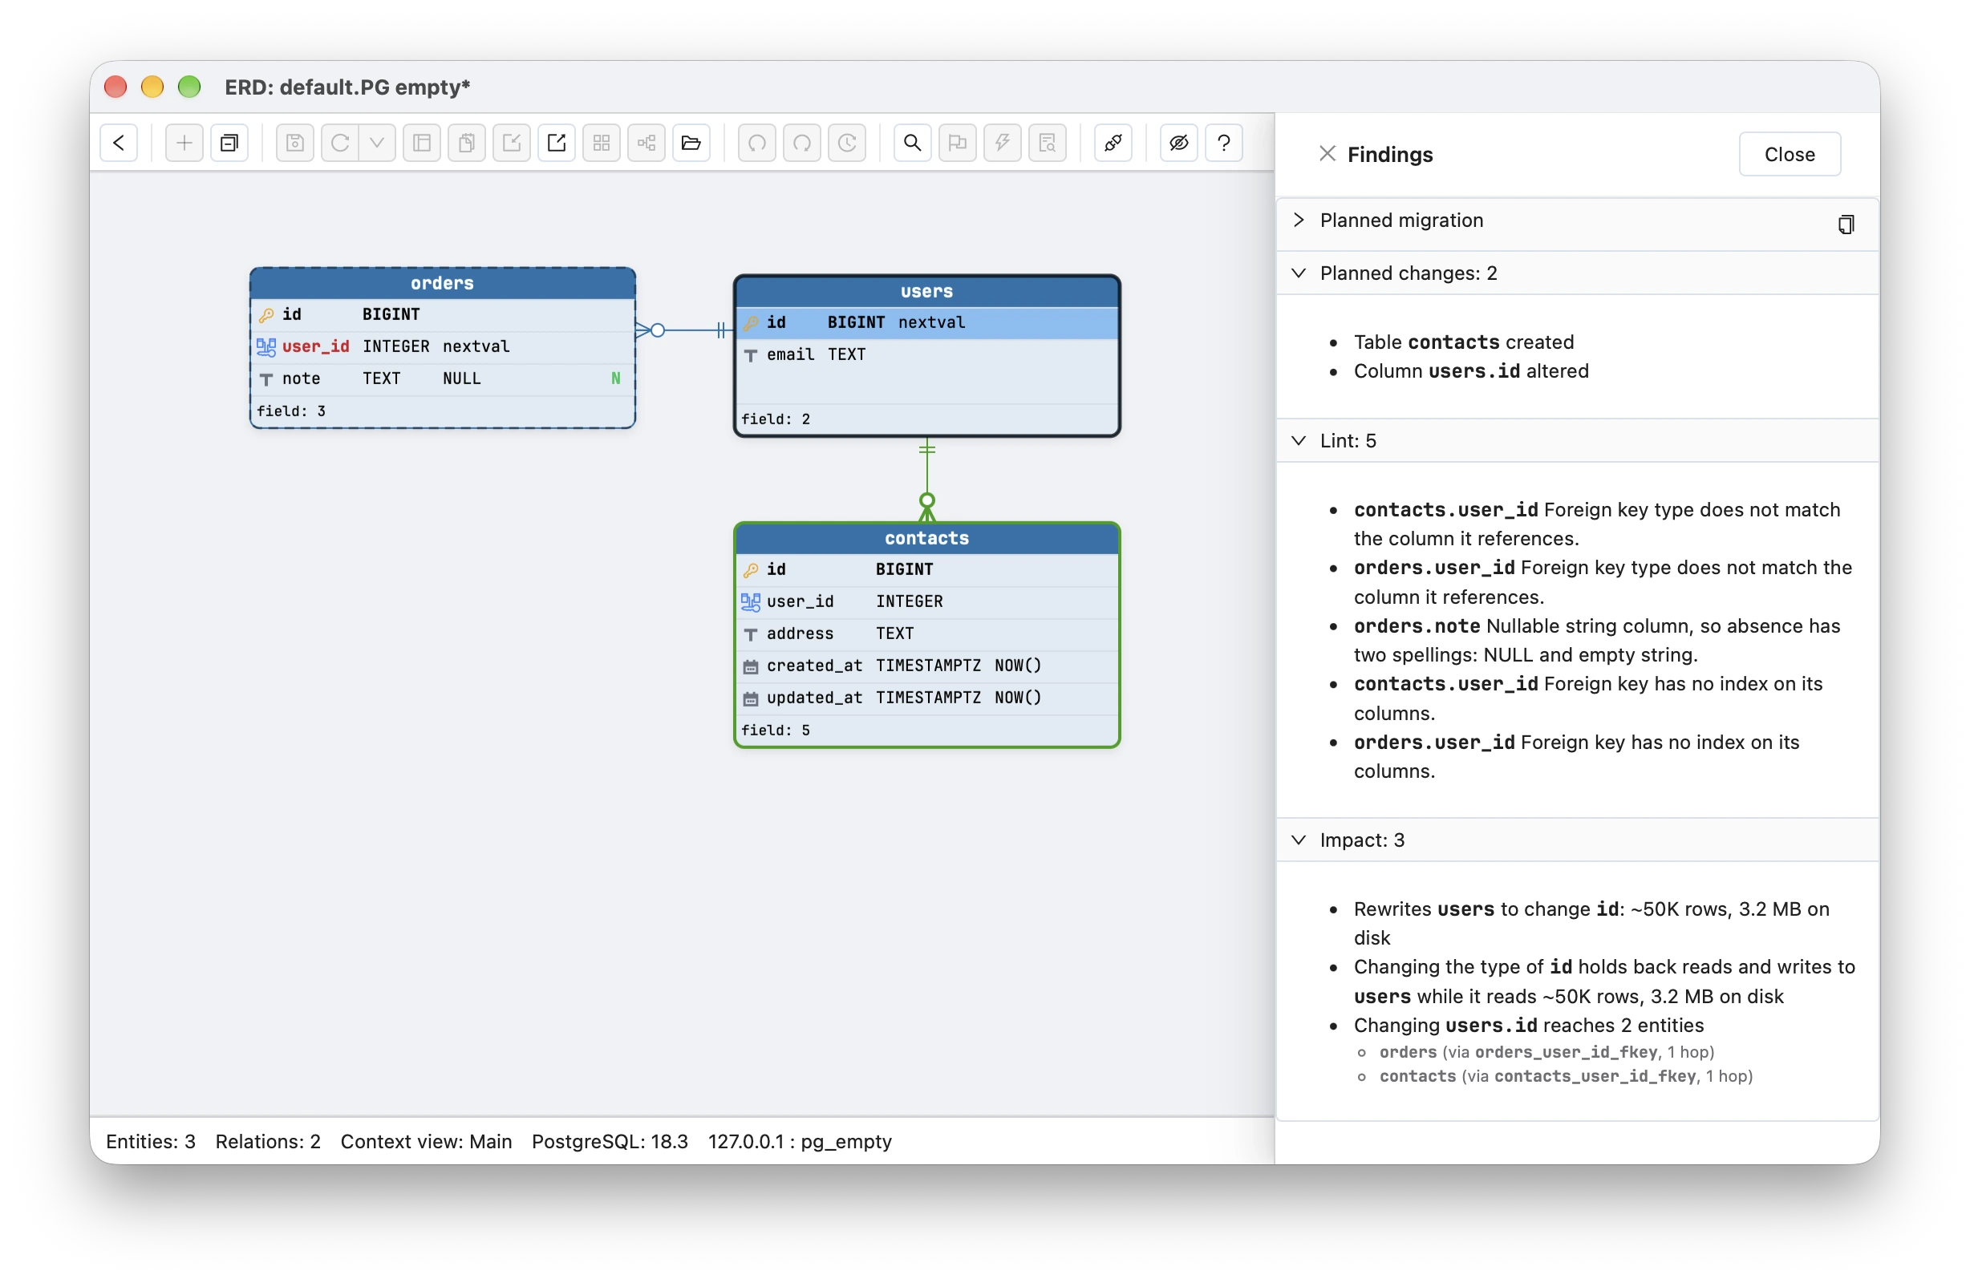The height and width of the screenshot is (1283, 1970).
Task: Click the question mark help icon
Action: coord(1224,144)
